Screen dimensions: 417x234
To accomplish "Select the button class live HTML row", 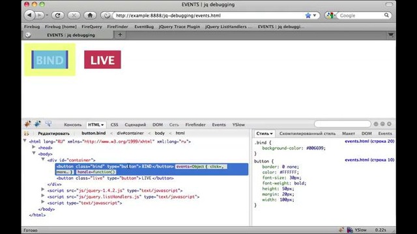I will (x=115, y=178).
